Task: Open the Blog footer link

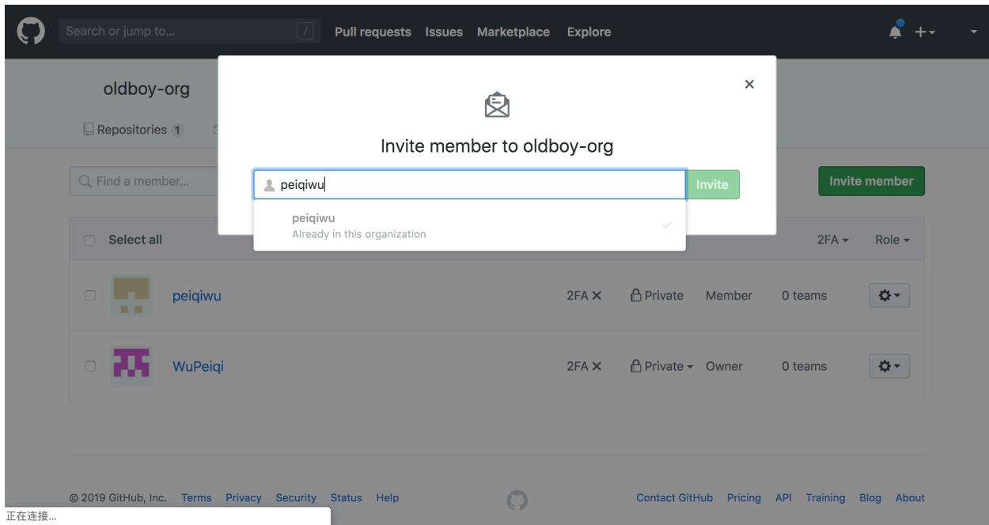Action: [870, 498]
